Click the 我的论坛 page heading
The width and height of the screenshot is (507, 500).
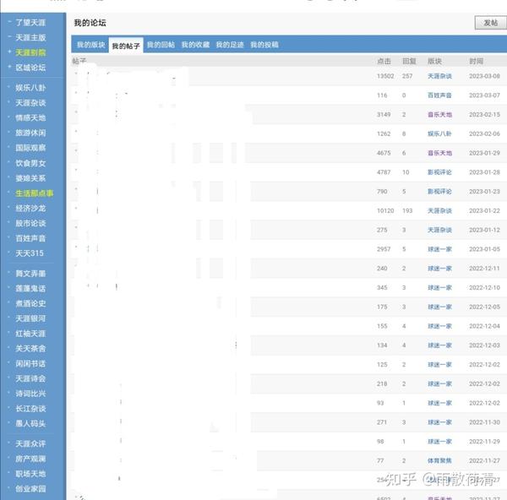click(90, 23)
